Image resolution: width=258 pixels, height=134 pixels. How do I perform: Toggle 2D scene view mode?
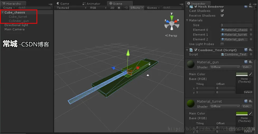112,8
